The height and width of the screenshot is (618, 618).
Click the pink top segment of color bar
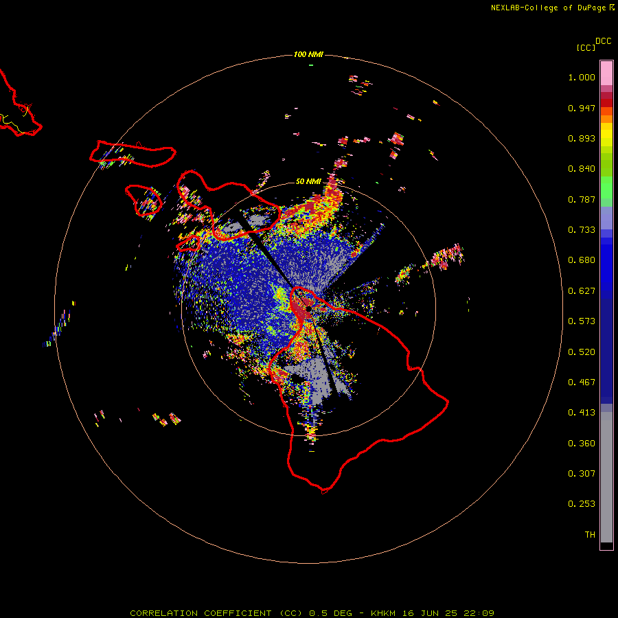pyautogui.click(x=606, y=73)
